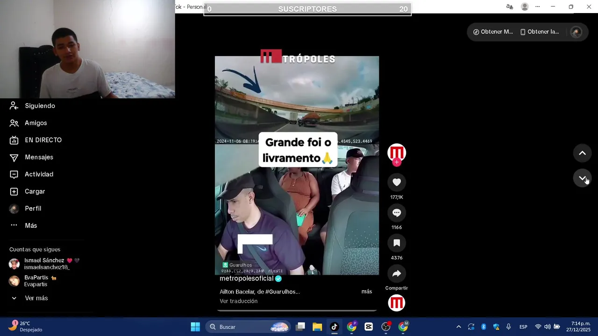Screen dimensions: 598x336
Task: Click the Obtener la... mobile app button
Action: 540,32
